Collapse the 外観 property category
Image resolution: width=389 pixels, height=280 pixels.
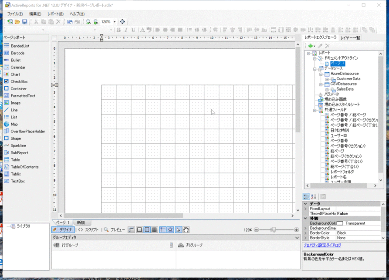pyautogui.click(x=306, y=218)
